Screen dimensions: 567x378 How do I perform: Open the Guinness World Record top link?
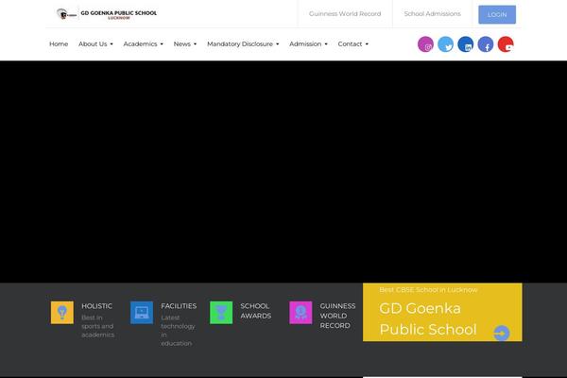[345, 14]
